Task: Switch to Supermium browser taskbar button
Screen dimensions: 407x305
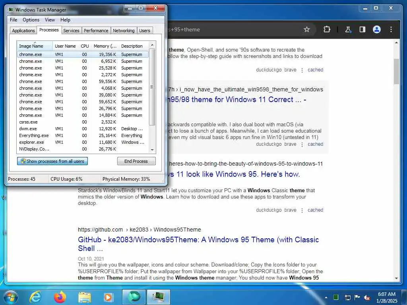Action: (x=134, y=297)
